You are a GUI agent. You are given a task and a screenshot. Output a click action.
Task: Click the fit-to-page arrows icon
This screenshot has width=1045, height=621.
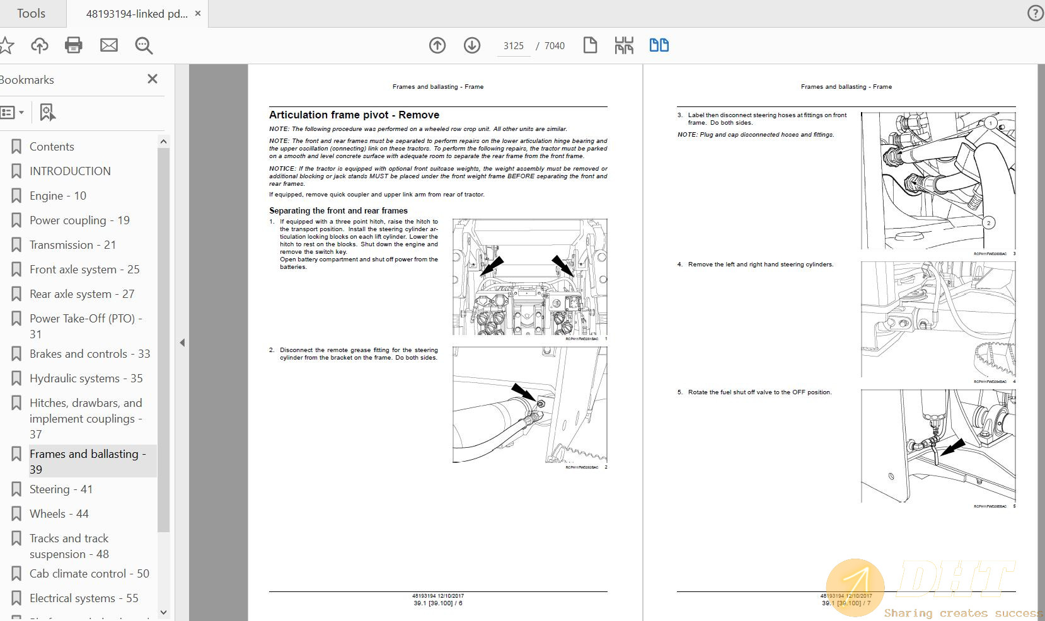pos(624,45)
